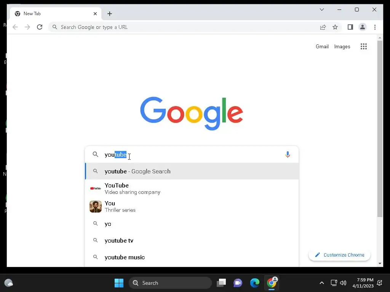Click the browser forward arrow

27,27
